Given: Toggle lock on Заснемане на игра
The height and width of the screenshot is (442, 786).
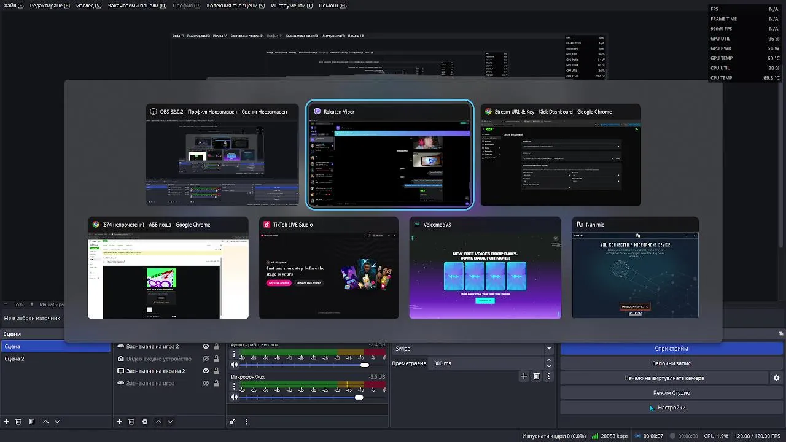Looking at the screenshot, I should click(x=216, y=383).
